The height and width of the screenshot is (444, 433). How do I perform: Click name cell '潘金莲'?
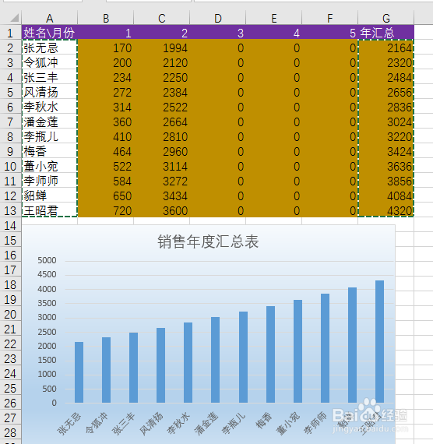50,122
